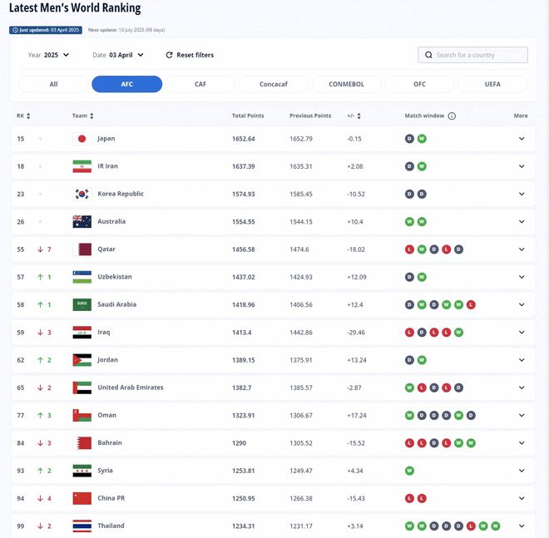Sort by the +/- column arrows
549x538 pixels.
(359, 116)
